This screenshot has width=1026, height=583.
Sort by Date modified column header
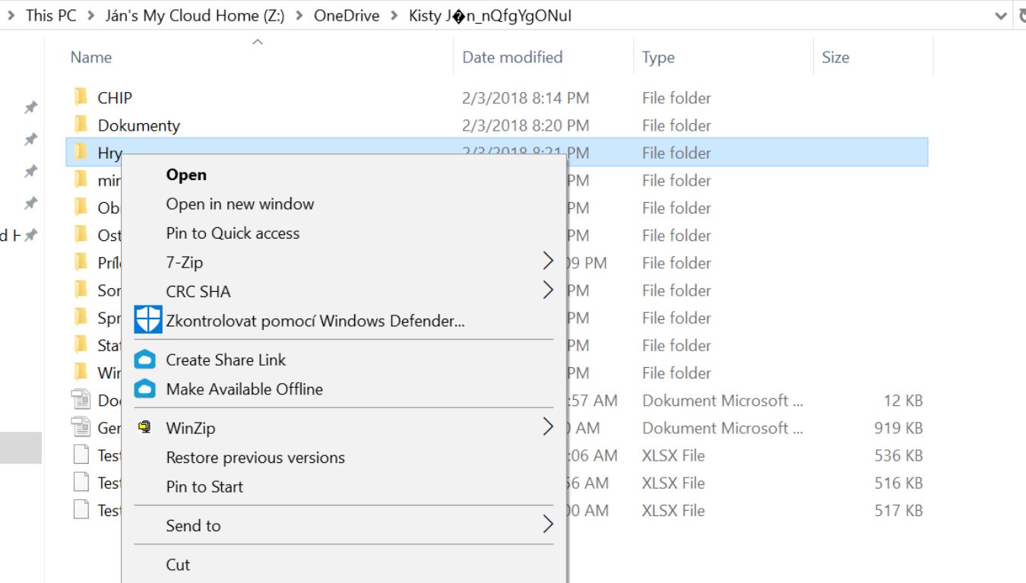click(x=512, y=57)
